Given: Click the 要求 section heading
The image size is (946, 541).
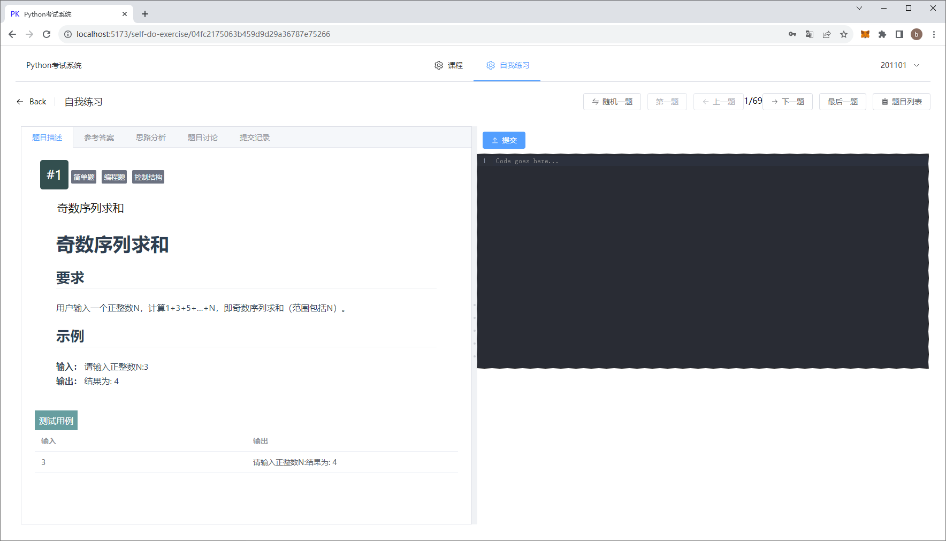Looking at the screenshot, I should (70, 278).
